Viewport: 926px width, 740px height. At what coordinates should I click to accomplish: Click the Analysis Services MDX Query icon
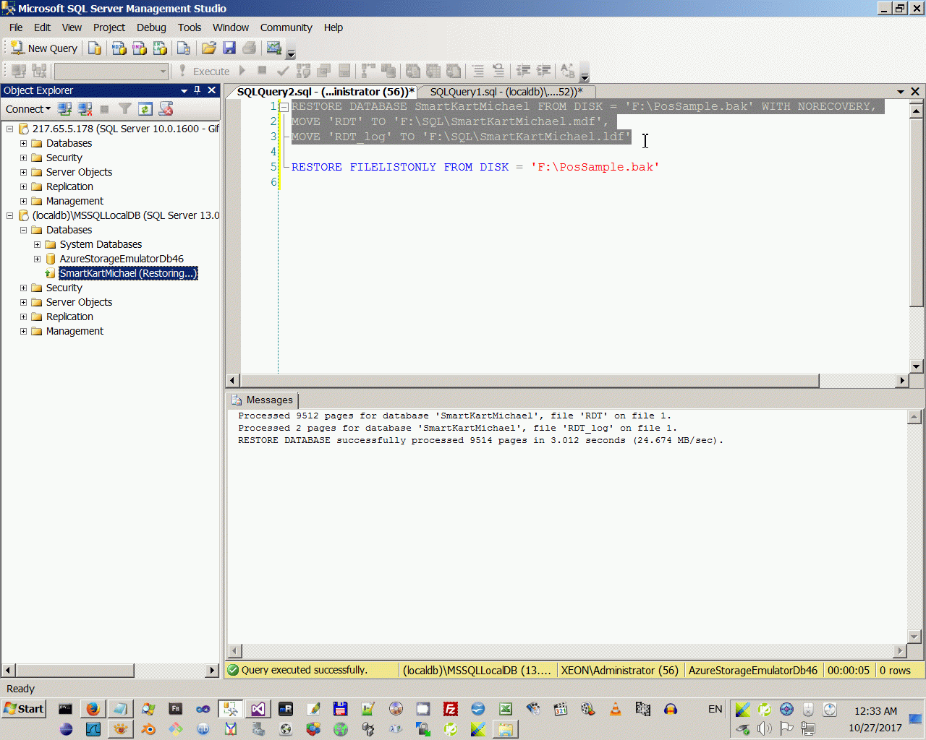[119, 48]
